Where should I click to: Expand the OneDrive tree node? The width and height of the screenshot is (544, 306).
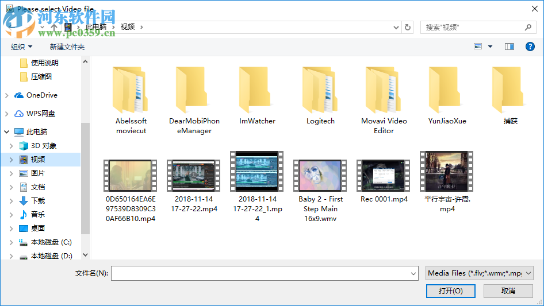pos(6,95)
